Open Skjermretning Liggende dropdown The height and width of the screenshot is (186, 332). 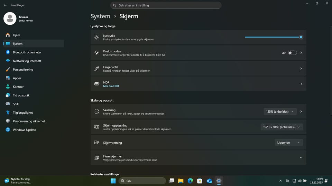tap(288, 143)
